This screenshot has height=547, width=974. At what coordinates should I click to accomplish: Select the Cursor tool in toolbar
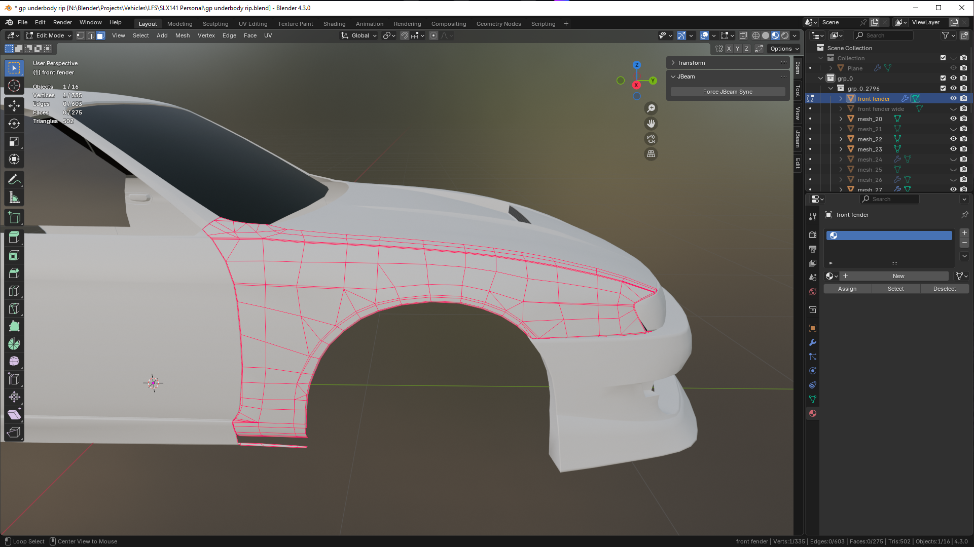[14, 86]
